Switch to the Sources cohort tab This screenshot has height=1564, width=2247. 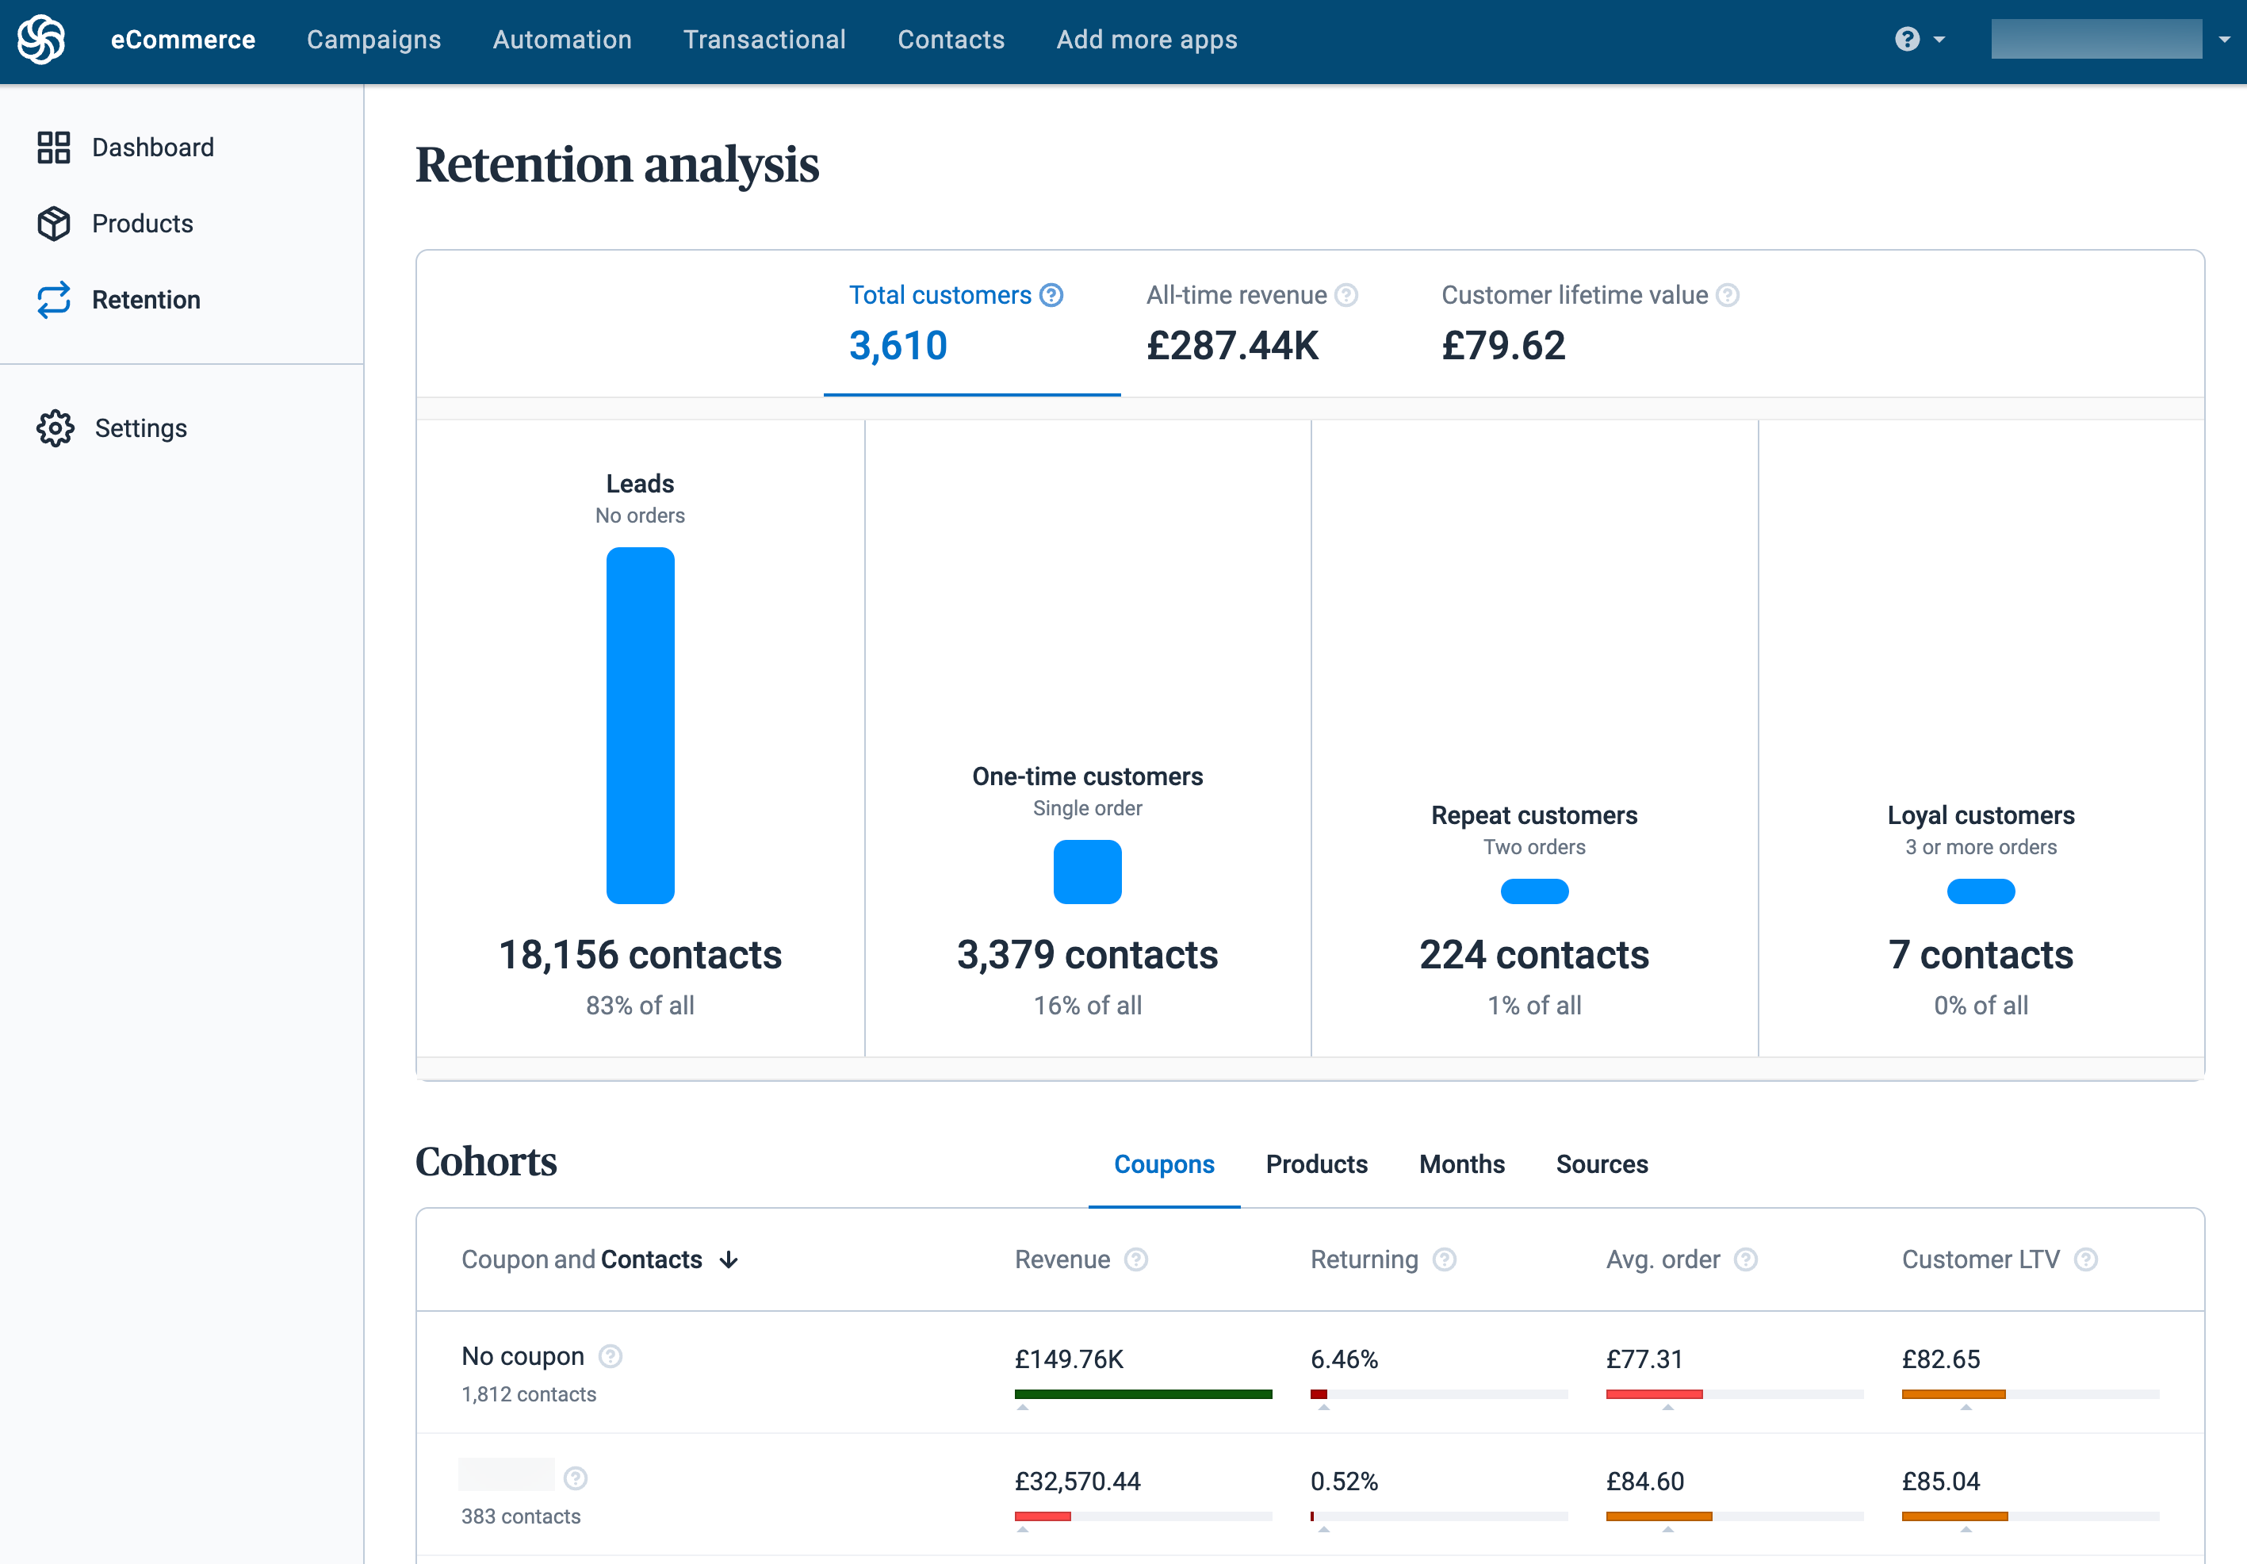coord(1602,1165)
